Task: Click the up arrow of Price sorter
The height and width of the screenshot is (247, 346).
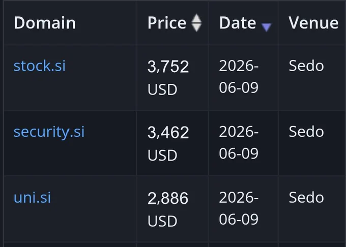Action: pos(196,18)
